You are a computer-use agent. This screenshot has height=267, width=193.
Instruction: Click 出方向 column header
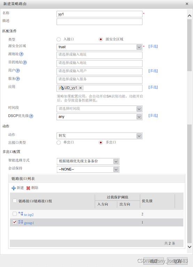click(125, 204)
